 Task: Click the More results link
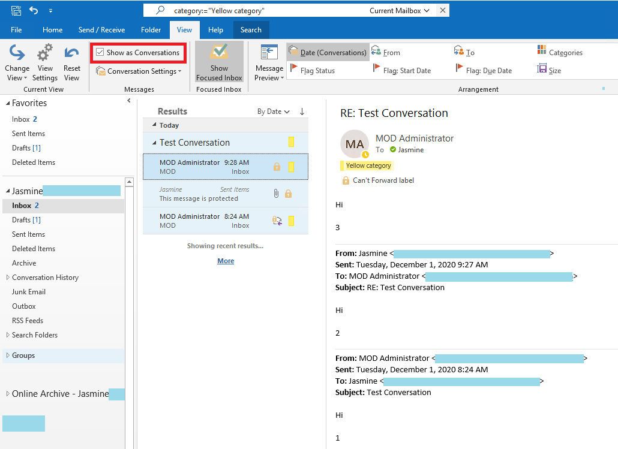pyautogui.click(x=226, y=261)
